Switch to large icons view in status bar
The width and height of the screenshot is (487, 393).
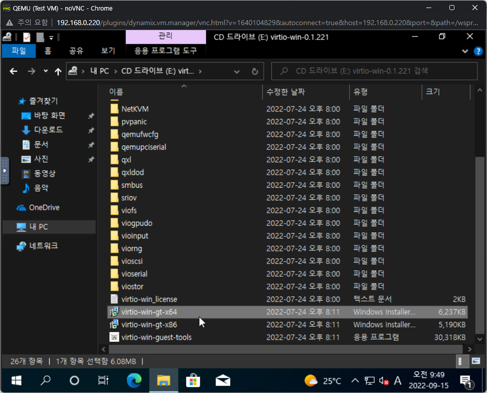476,361
